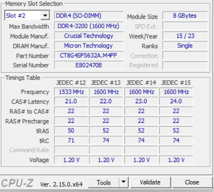The width and height of the screenshot is (214, 192).
Task: Select the part number CT8G4SFS632A.M4FF
Action: [x=89, y=55]
